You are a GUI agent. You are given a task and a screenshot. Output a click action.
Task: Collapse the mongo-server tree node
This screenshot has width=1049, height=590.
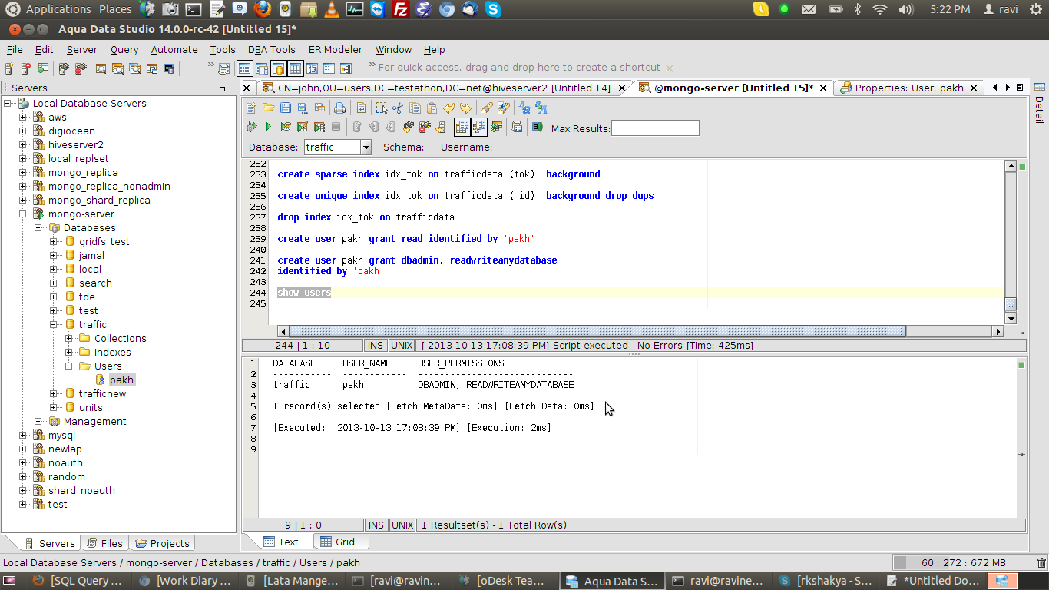[x=23, y=214]
